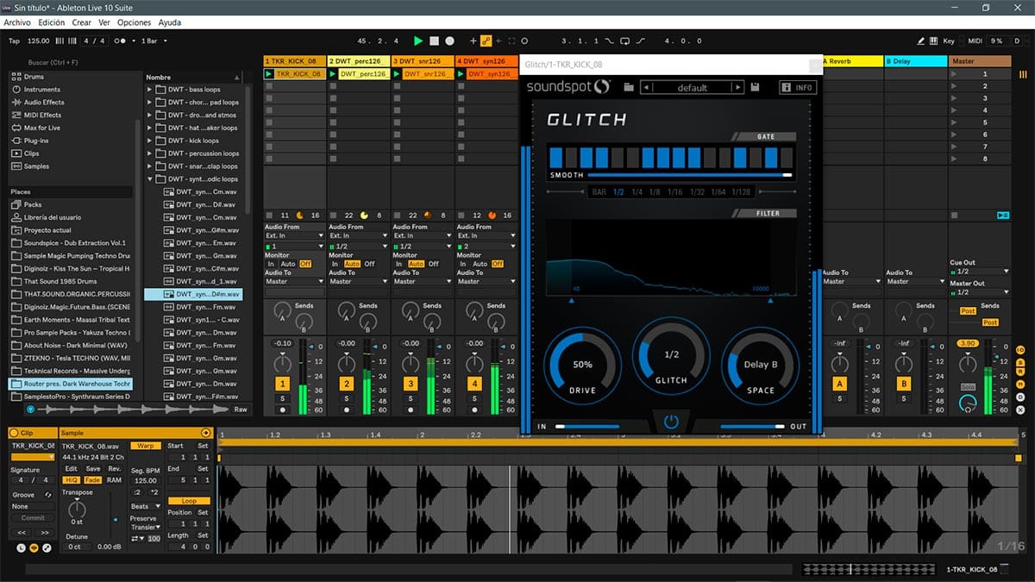Expand the DWT - percussion loops folder
The image size is (1035, 582).
pos(150,153)
